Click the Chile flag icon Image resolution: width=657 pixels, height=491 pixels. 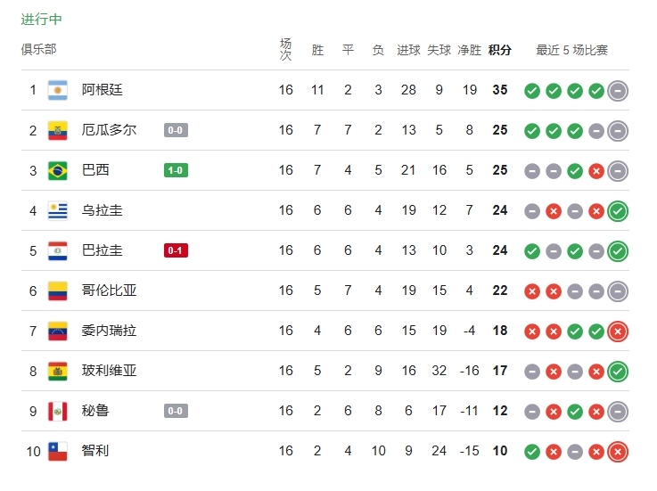coord(58,451)
